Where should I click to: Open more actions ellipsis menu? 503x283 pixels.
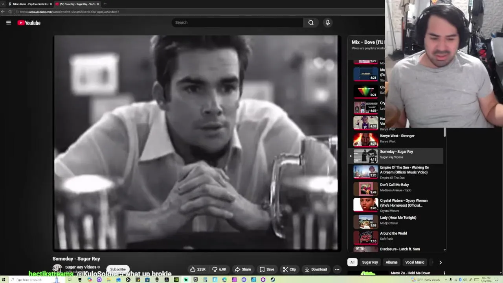(337, 269)
